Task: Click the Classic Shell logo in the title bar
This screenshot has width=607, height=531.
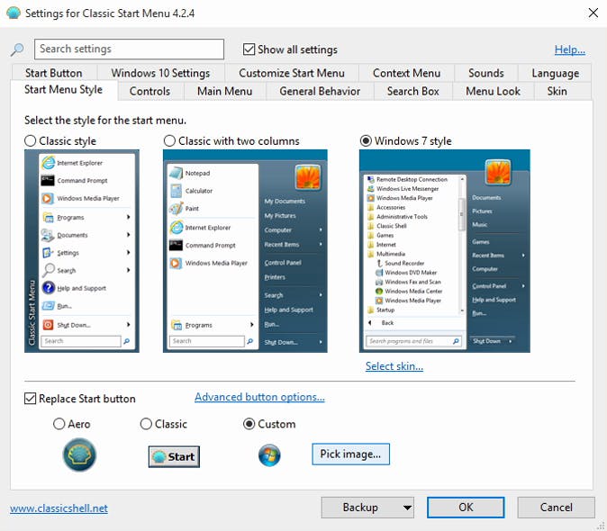Action: (x=14, y=13)
